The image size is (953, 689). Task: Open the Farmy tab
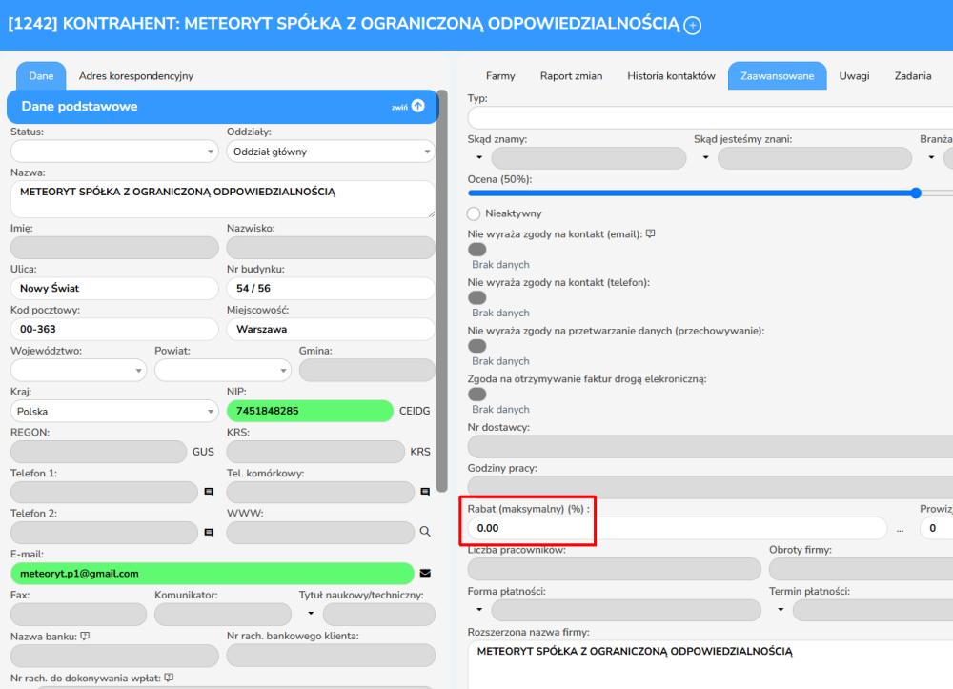coord(500,76)
